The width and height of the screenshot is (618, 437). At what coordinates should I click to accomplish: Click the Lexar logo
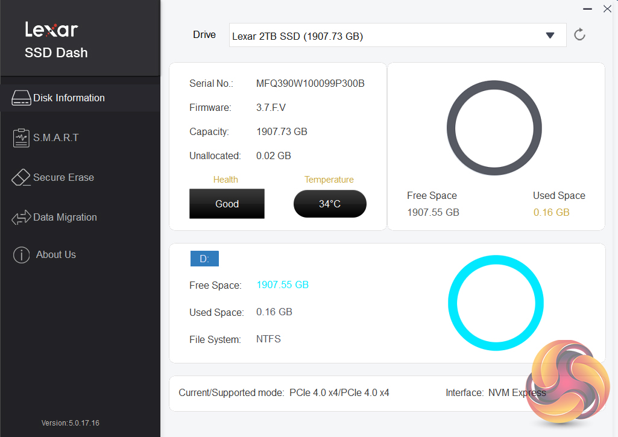pyautogui.click(x=52, y=30)
